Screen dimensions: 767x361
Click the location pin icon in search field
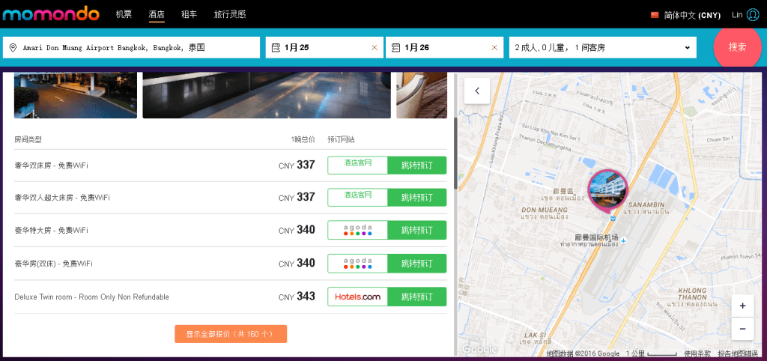click(13, 47)
